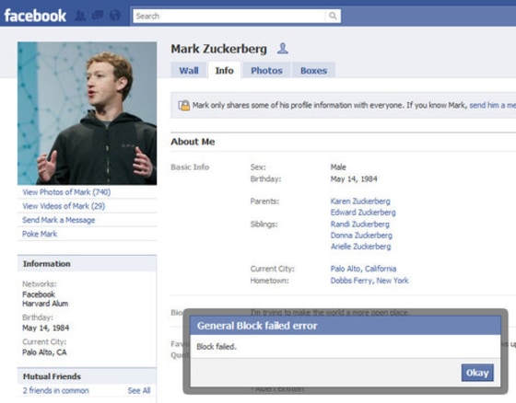Open the Photos tab
The height and width of the screenshot is (403, 516).
point(266,70)
